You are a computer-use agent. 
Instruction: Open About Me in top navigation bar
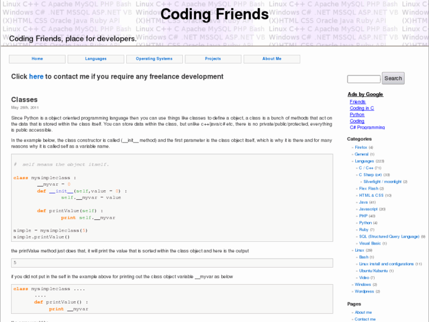tap(271, 59)
